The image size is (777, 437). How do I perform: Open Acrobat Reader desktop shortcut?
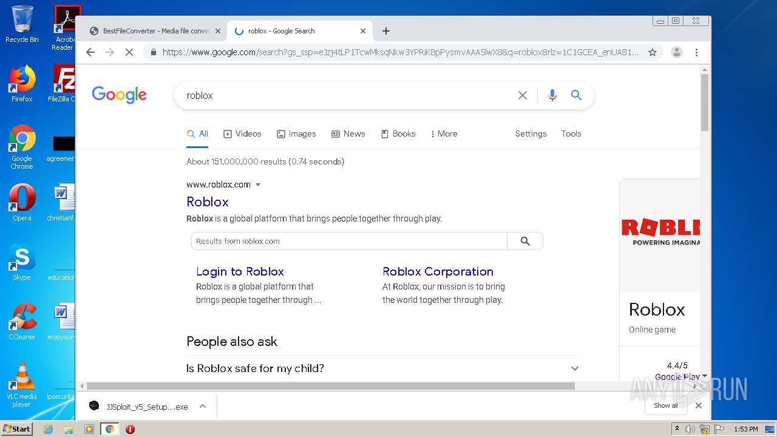(x=64, y=28)
